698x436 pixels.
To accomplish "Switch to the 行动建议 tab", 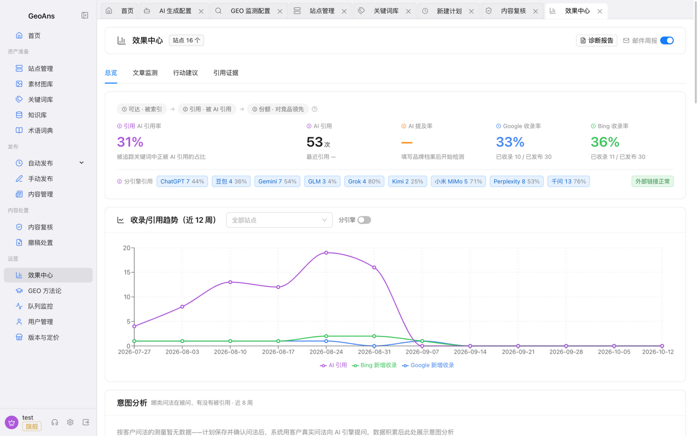I will [185, 73].
